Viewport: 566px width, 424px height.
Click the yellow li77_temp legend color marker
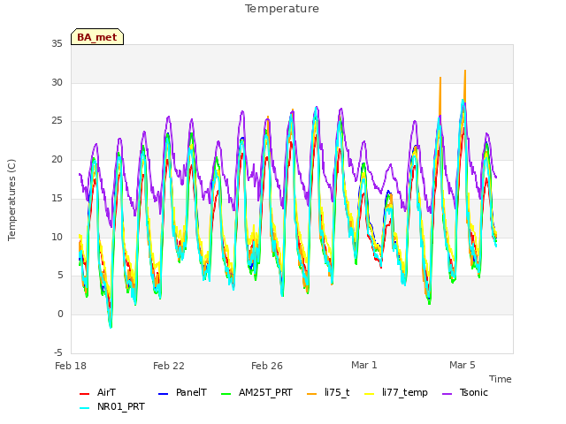[370, 394]
